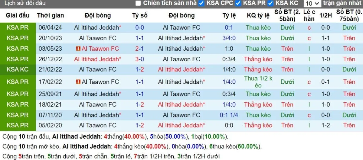Toggle the KSA PR filter checkbox
This screenshot has width=363, height=160.
pyautogui.click(x=238, y=3)
